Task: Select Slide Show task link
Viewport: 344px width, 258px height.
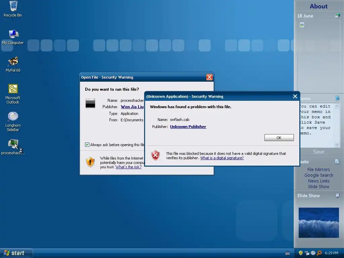Action: click(x=318, y=186)
